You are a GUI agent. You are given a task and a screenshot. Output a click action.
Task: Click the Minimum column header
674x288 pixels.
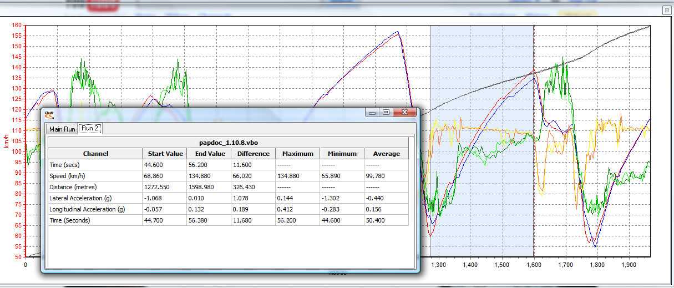(342, 154)
